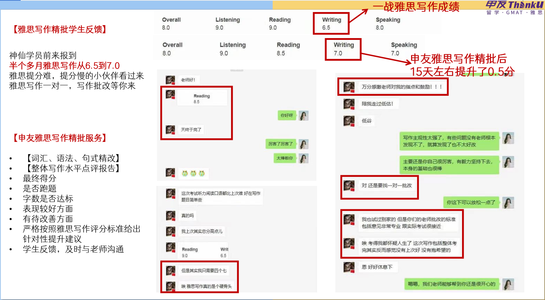The width and height of the screenshot is (545, 300).
Task: Click the student avatar beside "低谷"
Action: [x=349, y=121]
